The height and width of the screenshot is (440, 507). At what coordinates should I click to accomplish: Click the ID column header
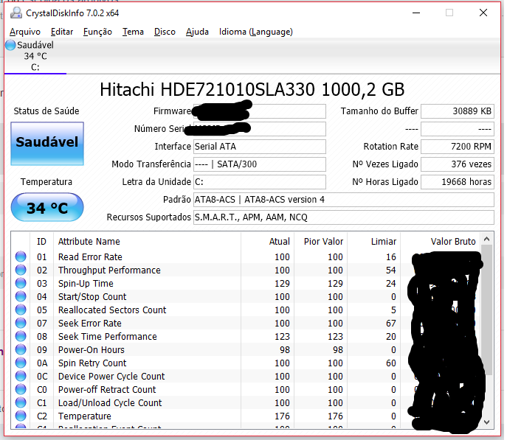(x=41, y=242)
